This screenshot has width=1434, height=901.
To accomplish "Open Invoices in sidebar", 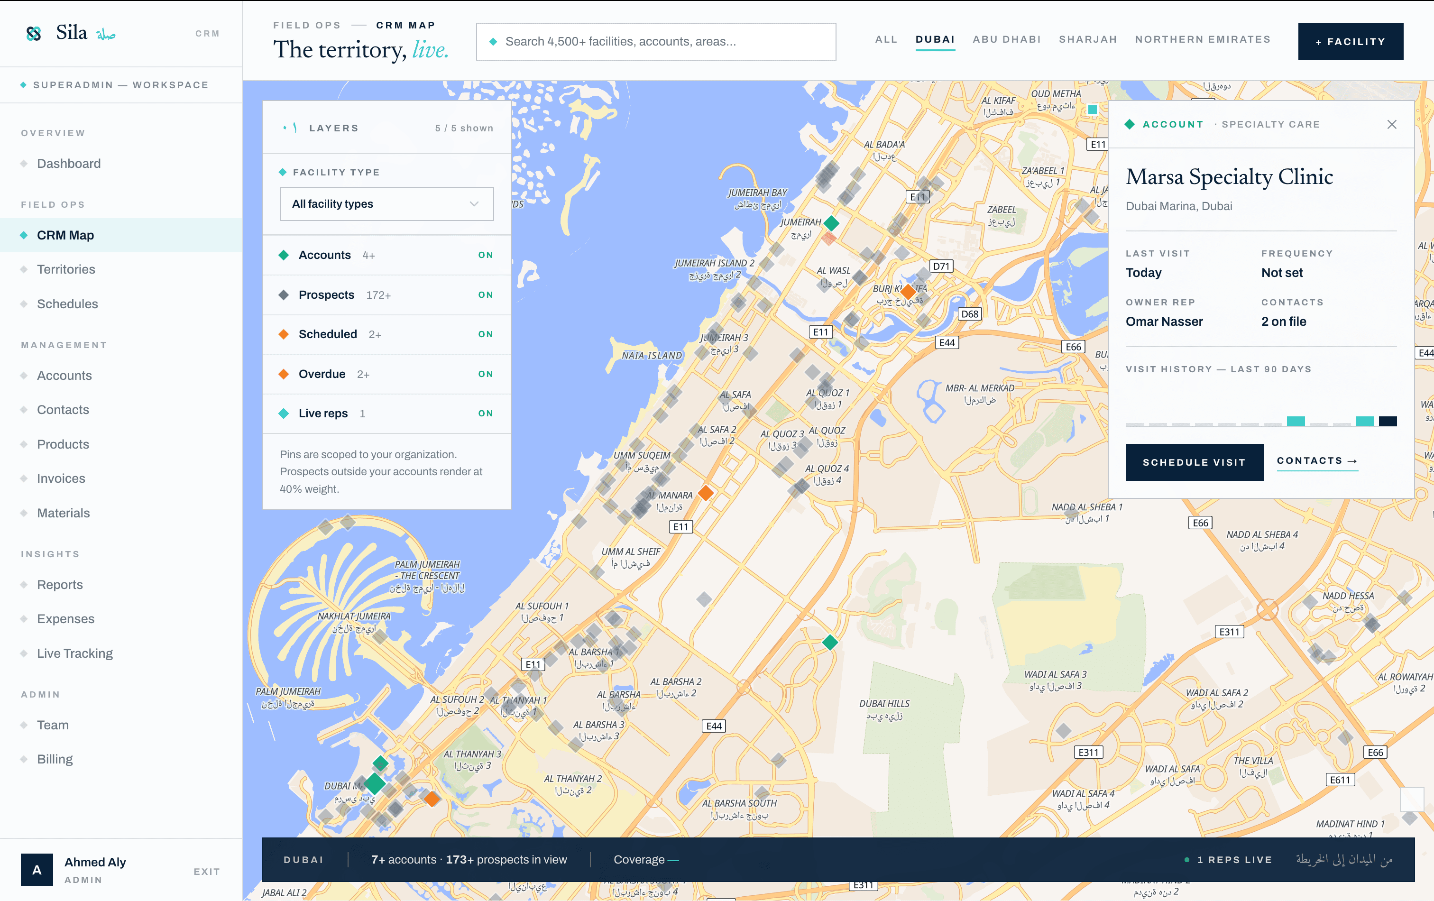I will (121, 478).
